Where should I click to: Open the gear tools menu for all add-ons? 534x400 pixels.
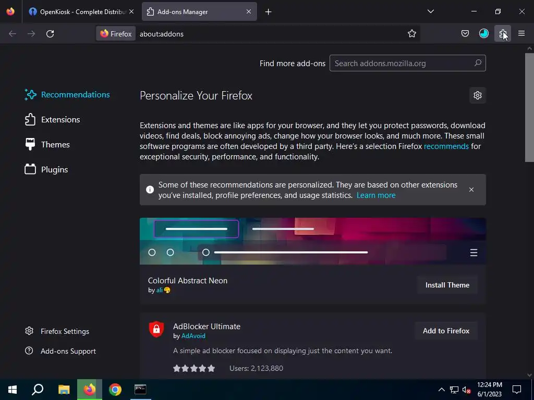(x=478, y=95)
